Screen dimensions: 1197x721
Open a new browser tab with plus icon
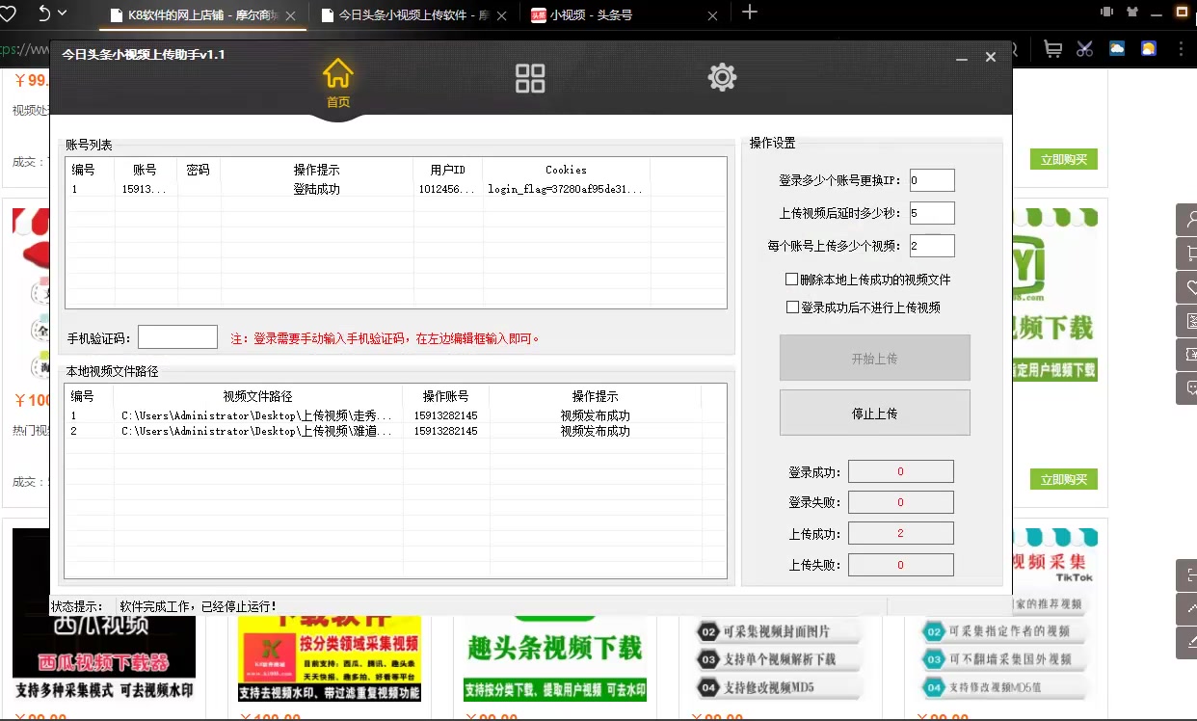pos(750,13)
